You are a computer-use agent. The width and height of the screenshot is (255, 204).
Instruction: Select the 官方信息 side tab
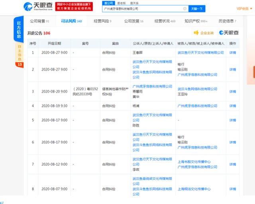point(19,29)
